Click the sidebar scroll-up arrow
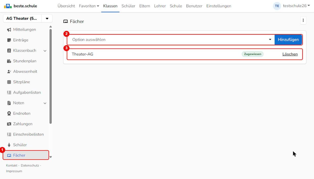The width and height of the screenshot is (314, 179). tap(51, 26)
